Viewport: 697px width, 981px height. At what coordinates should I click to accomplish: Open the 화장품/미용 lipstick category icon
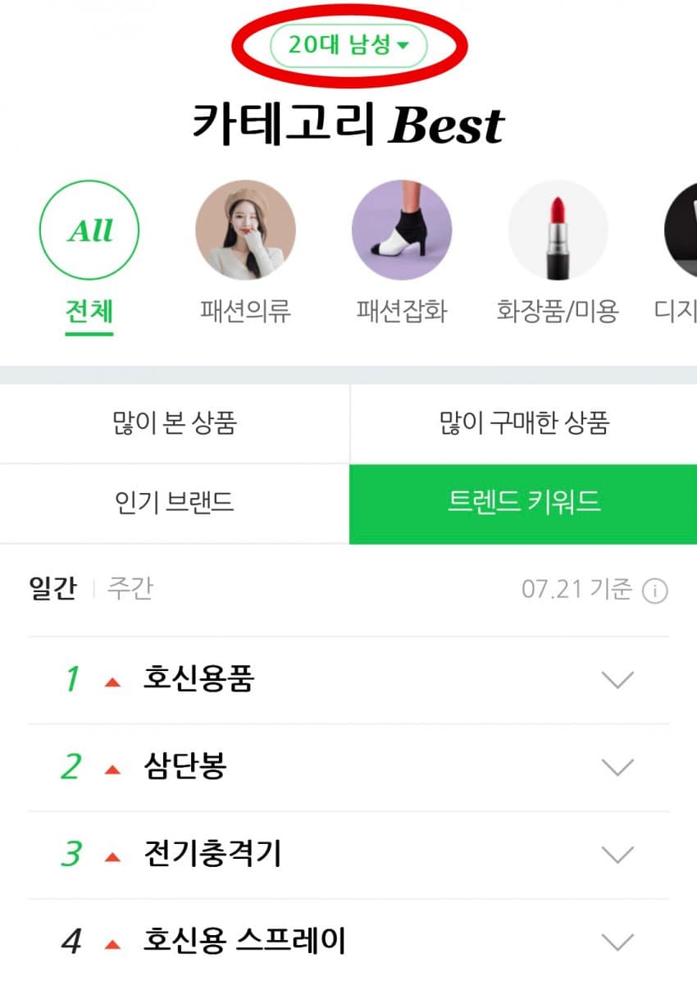558,230
